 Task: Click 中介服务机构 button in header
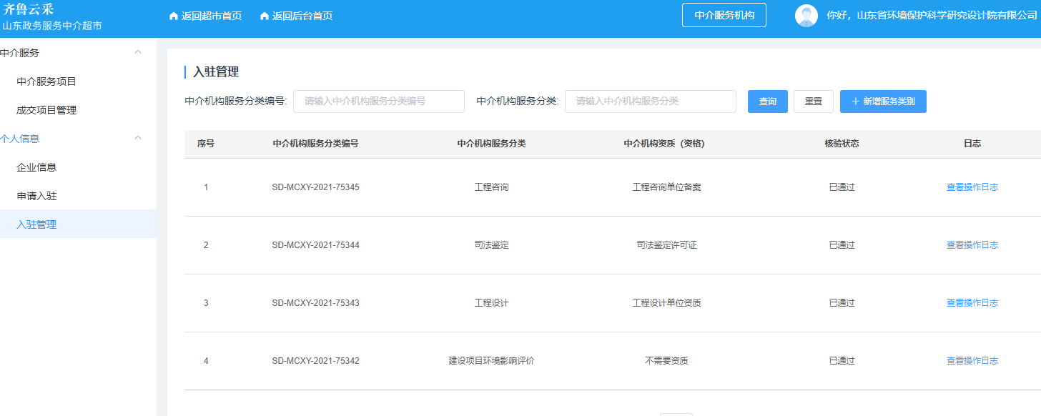[x=724, y=15]
